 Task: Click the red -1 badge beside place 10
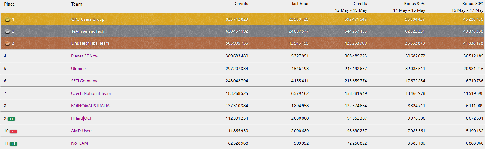(x=13, y=131)
